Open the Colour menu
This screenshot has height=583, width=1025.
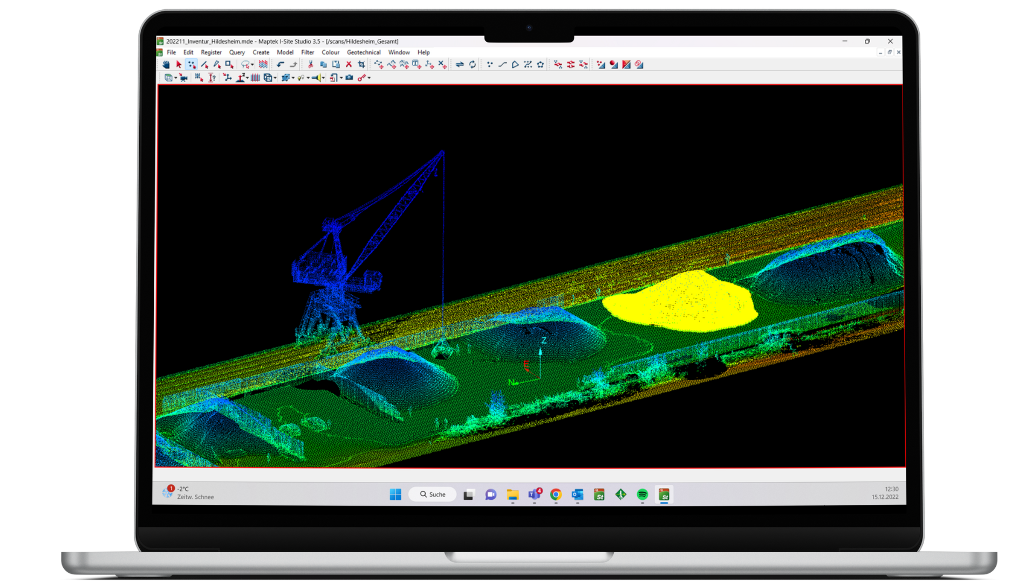coord(330,52)
